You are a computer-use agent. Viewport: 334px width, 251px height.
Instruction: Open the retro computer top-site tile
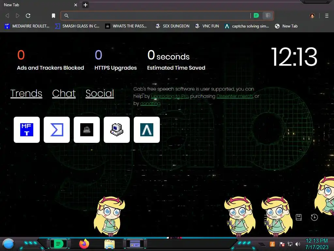117,129
